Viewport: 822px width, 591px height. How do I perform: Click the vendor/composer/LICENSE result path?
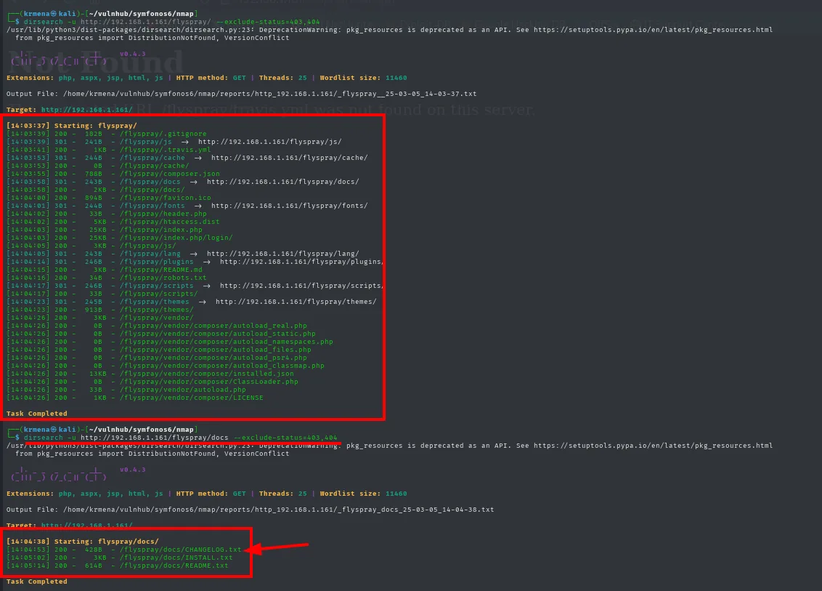click(192, 398)
